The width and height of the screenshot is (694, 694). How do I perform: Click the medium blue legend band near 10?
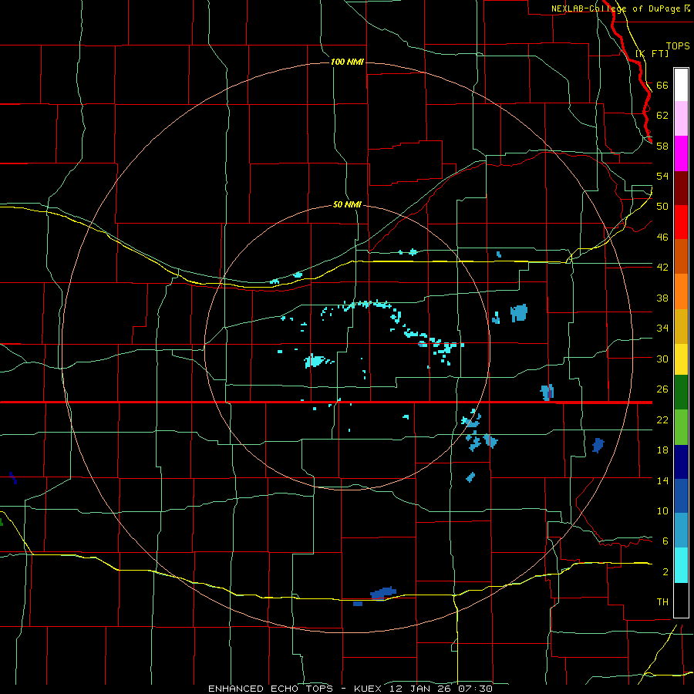(x=681, y=496)
